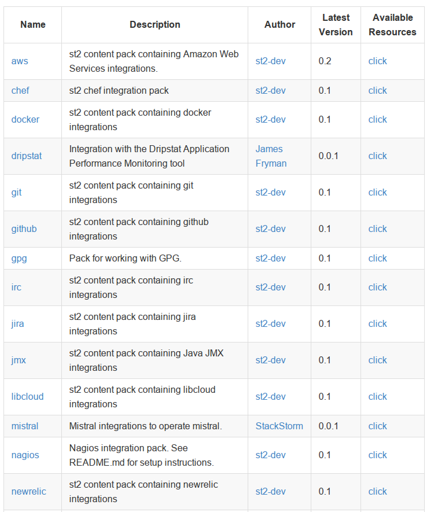Visit st2-dev author link in chef row
This screenshot has width=434, height=512.
click(270, 90)
